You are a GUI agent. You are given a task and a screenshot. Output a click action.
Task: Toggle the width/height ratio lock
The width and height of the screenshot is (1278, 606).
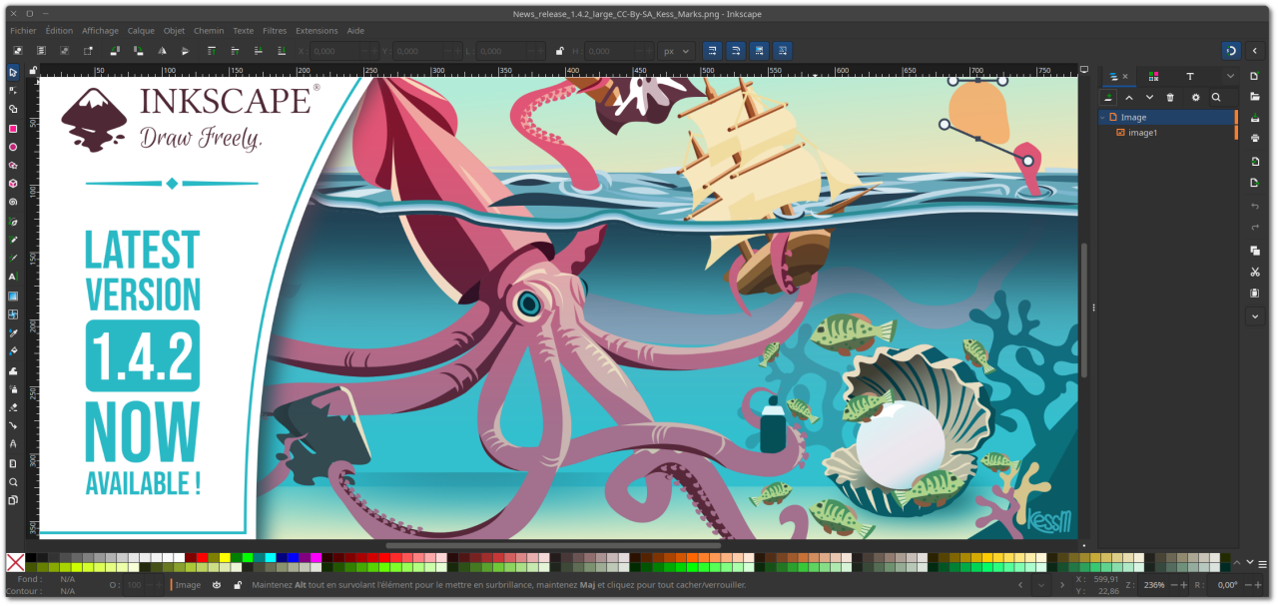point(559,51)
